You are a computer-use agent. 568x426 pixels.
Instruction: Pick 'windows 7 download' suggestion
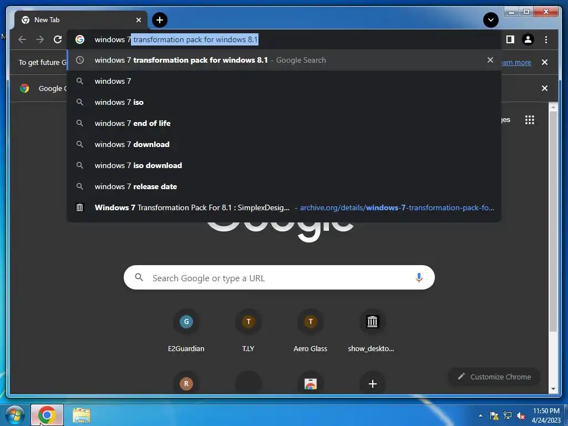[x=284, y=144]
